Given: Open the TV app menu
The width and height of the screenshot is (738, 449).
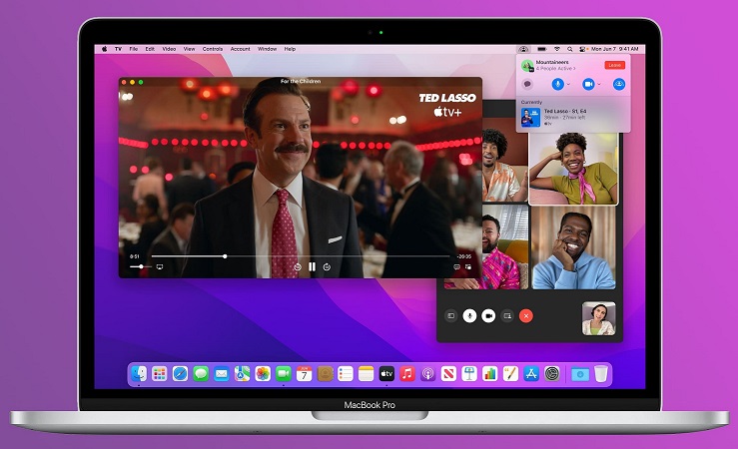Looking at the screenshot, I should tap(118, 49).
